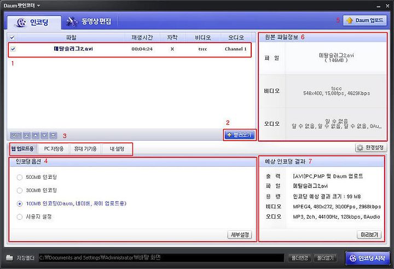Move selected file down one position
This screenshot has height=269, width=394.
[44, 136]
